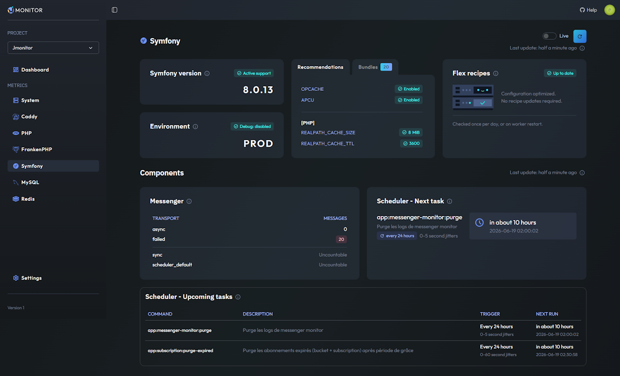The height and width of the screenshot is (376, 620).
Task: Click the every 24 hours badge
Action: pyautogui.click(x=397, y=236)
